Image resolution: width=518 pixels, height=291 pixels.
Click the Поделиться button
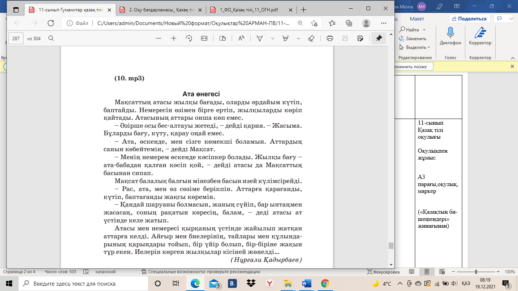point(469,19)
